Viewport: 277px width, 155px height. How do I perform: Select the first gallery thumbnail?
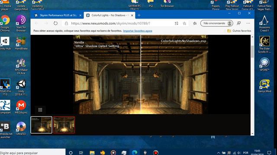(x=42, y=125)
